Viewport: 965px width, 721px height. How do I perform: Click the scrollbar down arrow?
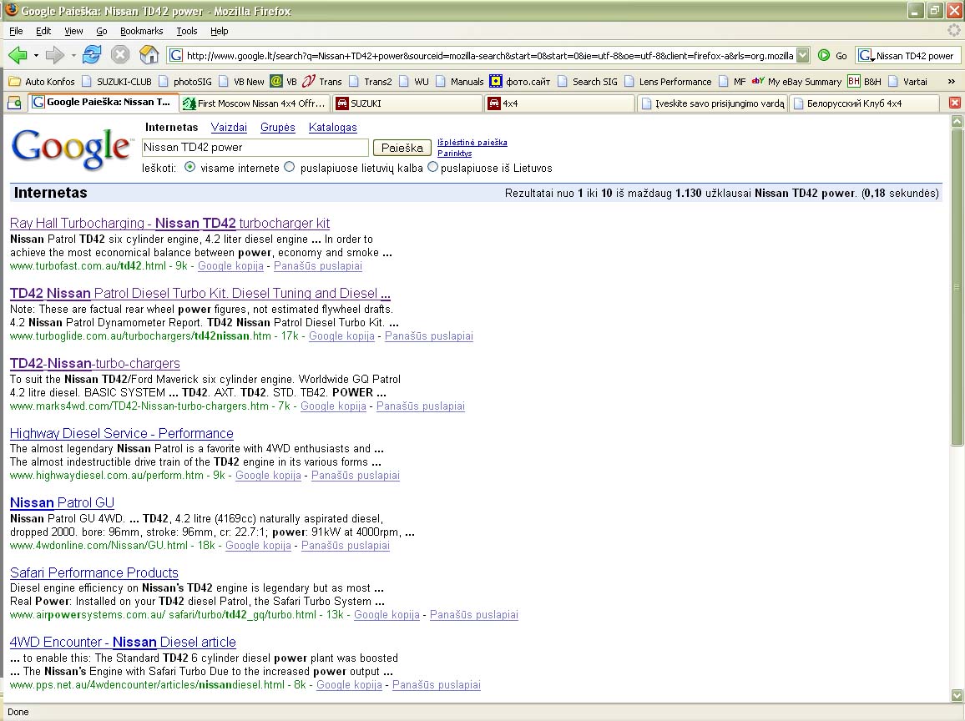(957, 695)
